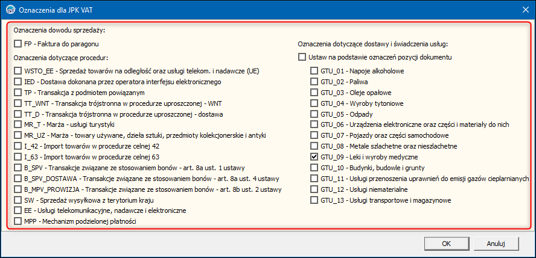The height and width of the screenshot is (258, 536).
Task: Uncheck GTU_09 - Leki i wyroby medyczne
Action: coord(314,157)
